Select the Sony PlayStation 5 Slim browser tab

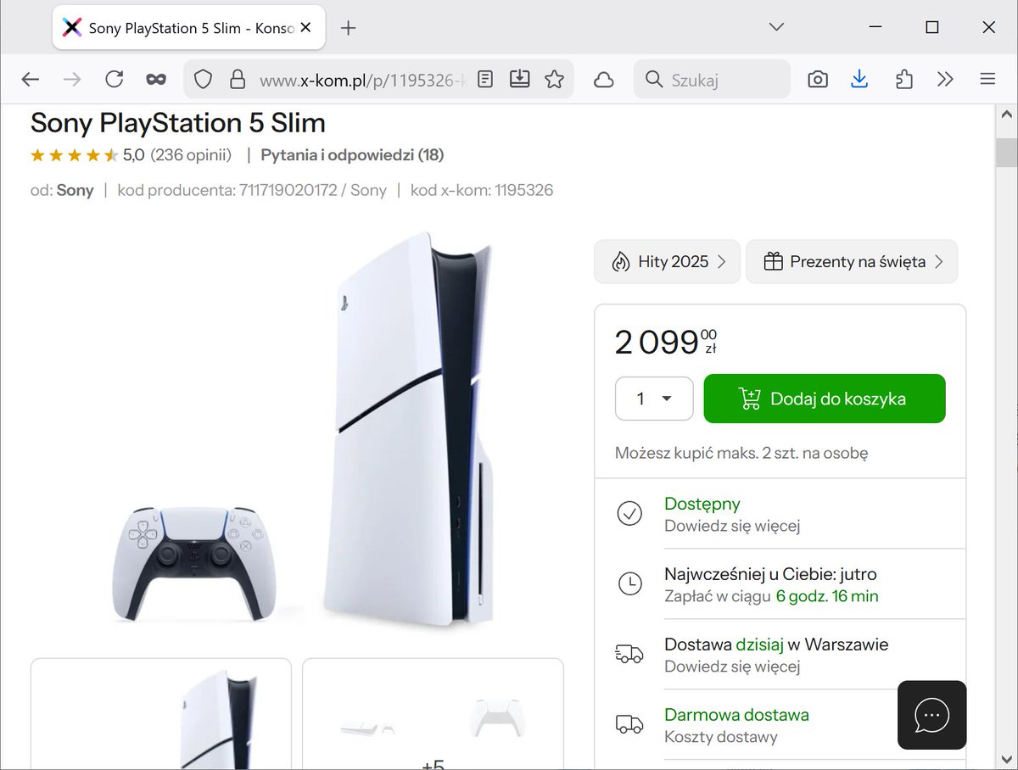pyautogui.click(x=187, y=27)
